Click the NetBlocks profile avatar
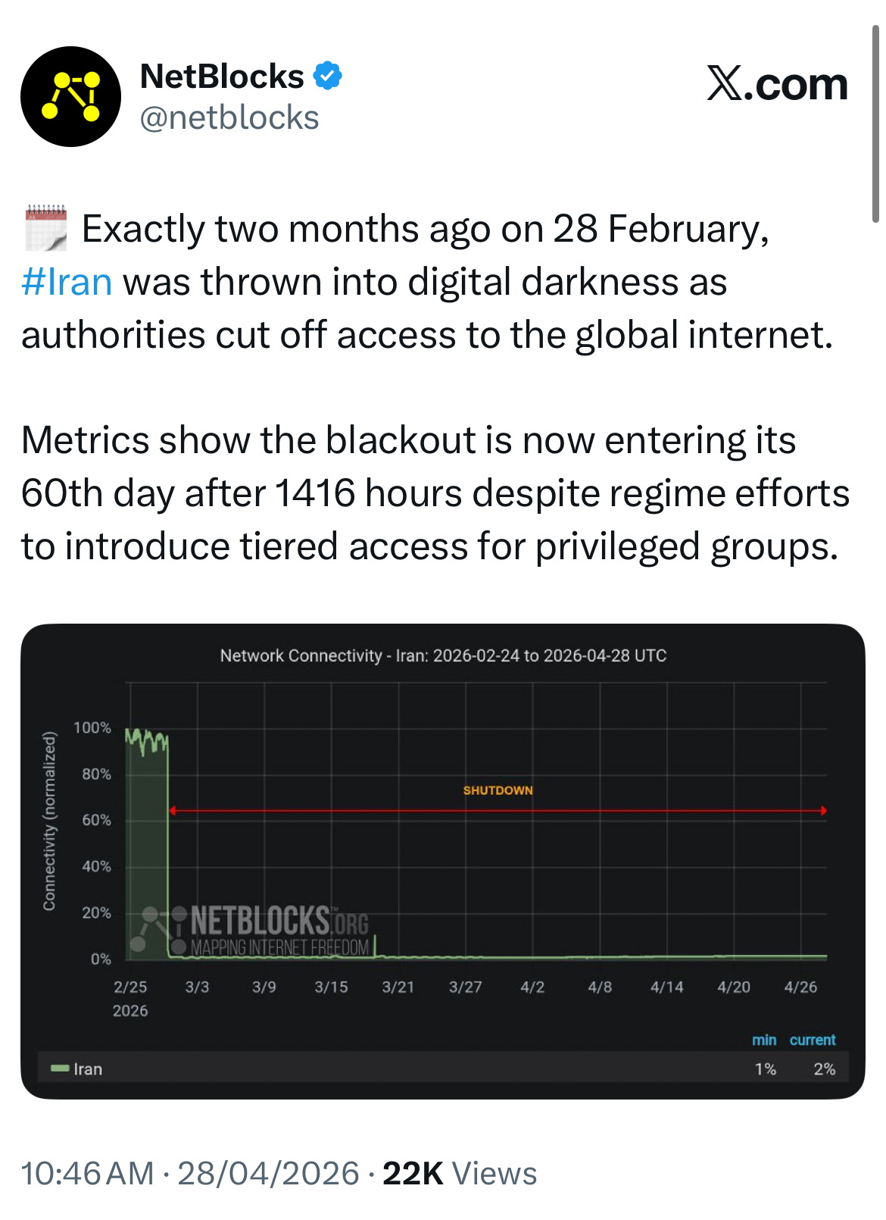The width and height of the screenshot is (886, 1220). pos(70,96)
